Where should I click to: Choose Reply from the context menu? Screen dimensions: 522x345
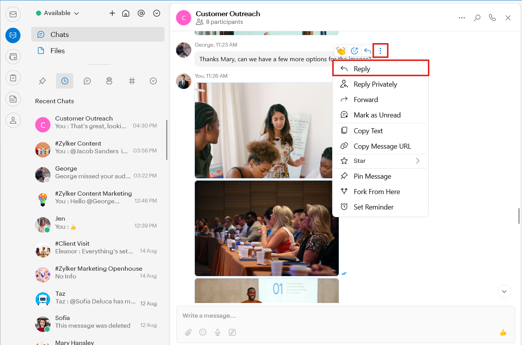click(x=380, y=69)
